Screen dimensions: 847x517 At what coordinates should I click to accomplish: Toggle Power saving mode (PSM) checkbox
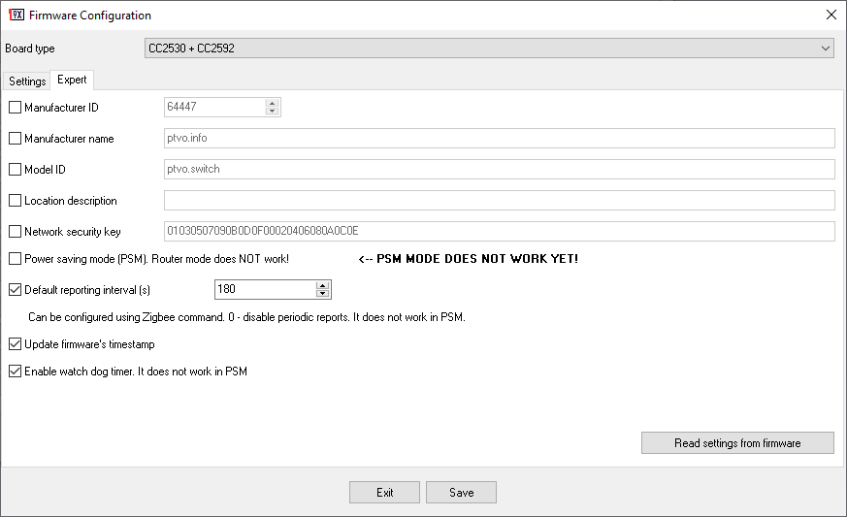pos(16,259)
